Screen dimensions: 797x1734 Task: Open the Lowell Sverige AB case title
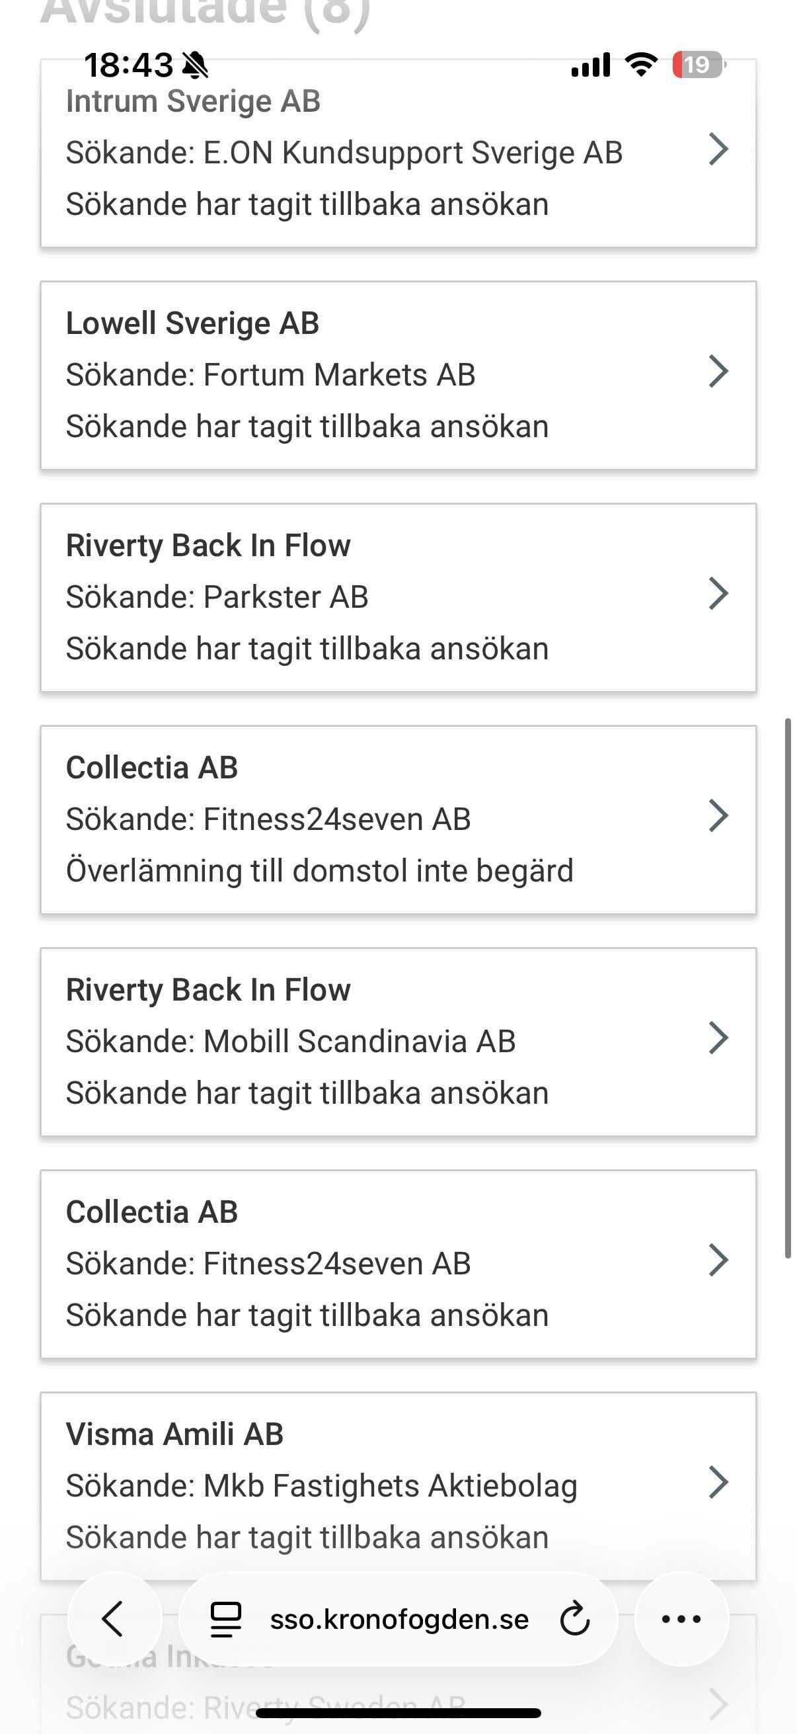point(192,323)
